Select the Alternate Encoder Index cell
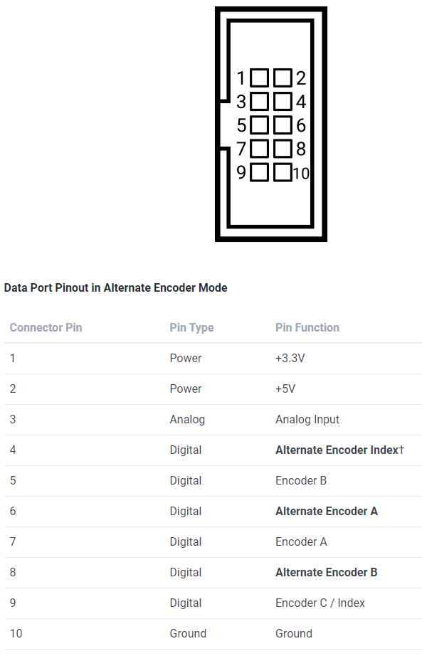The width and height of the screenshot is (422, 656). click(340, 450)
